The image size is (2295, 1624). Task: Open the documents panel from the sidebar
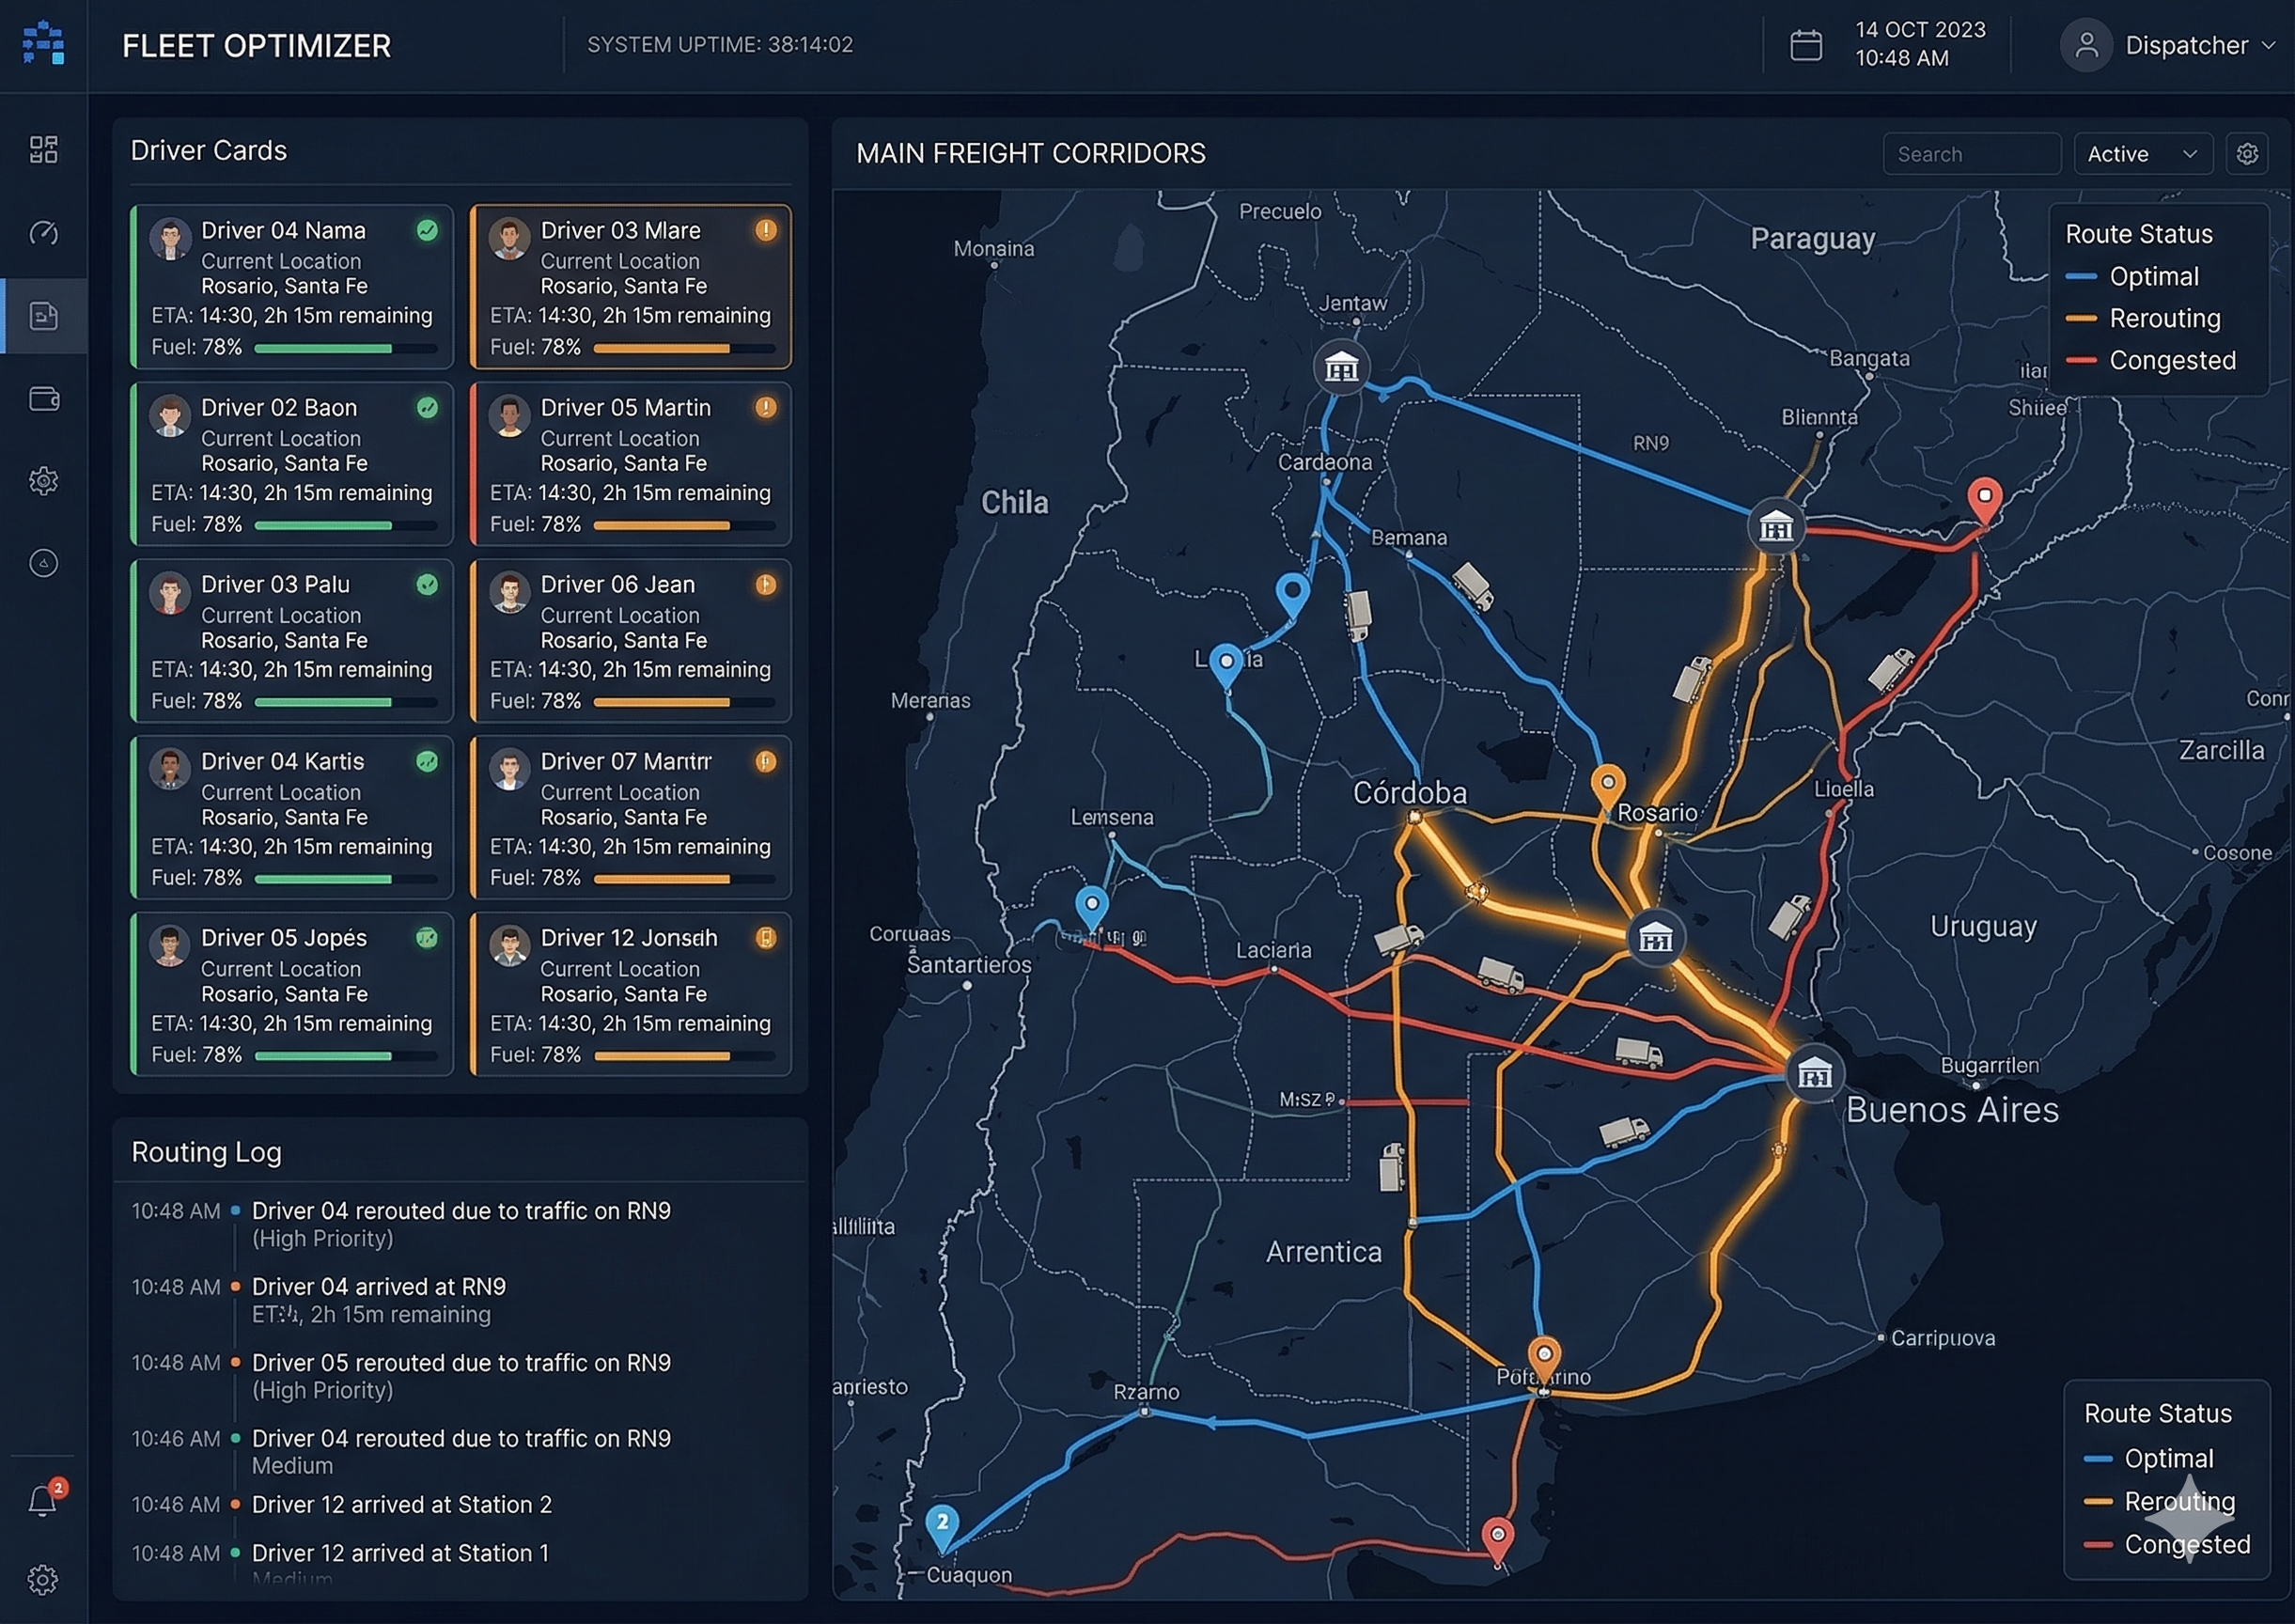tap(44, 316)
